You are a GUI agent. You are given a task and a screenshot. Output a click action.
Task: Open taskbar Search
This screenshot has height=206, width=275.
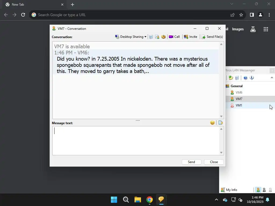pos(126,200)
